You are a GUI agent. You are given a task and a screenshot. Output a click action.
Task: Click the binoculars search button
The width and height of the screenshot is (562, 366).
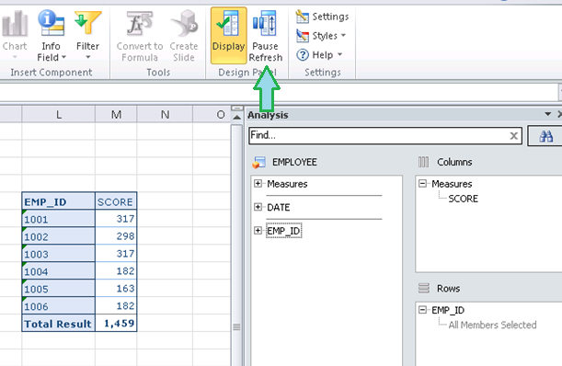click(545, 136)
